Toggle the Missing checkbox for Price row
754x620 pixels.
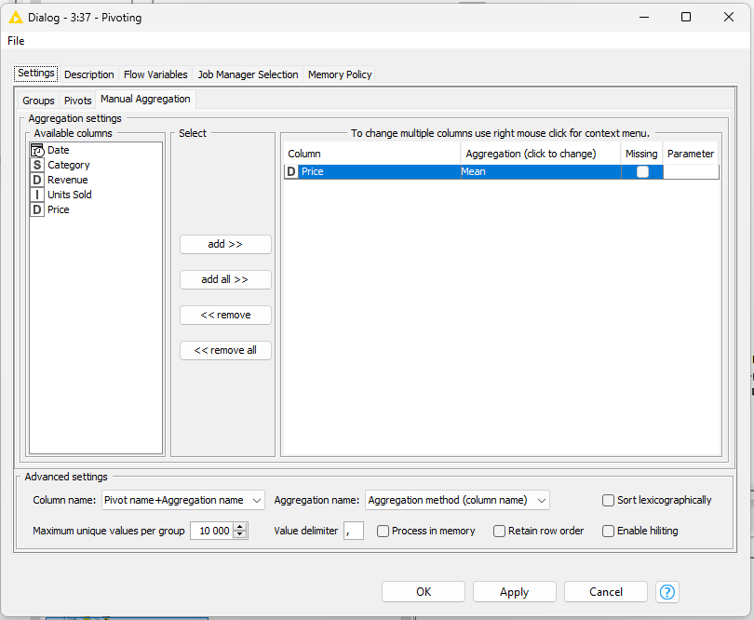click(642, 171)
